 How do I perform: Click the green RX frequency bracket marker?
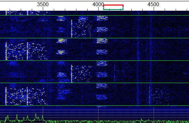pos(113,9)
